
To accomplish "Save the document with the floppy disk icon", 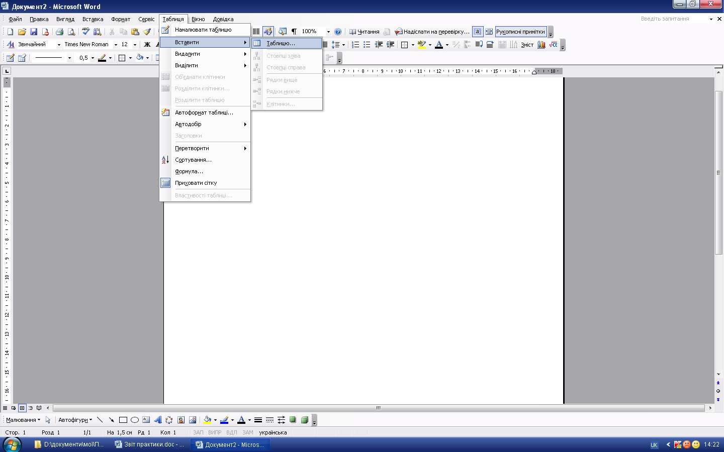I will (34, 32).
